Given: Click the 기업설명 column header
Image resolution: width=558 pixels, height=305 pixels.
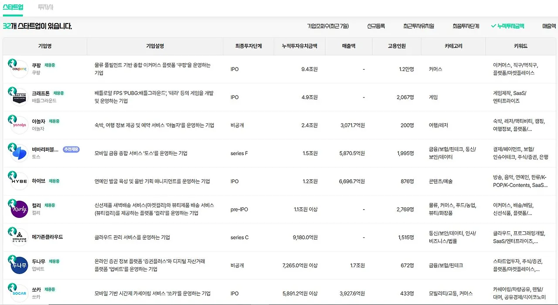Looking at the screenshot, I should pos(155,46).
